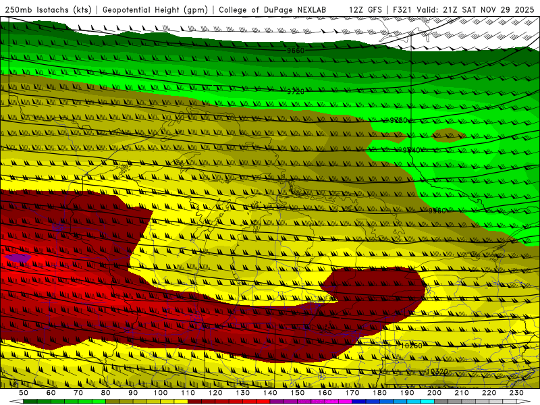Click the 9660 height contour label
This screenshot has width=540, height=405.
(x=296, y=51)
